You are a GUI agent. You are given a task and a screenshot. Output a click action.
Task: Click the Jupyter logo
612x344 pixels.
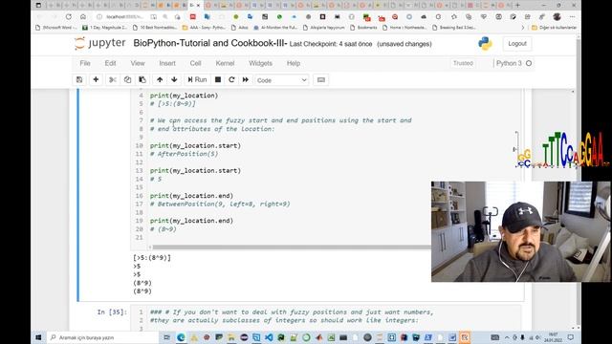(x=99, y=43)
